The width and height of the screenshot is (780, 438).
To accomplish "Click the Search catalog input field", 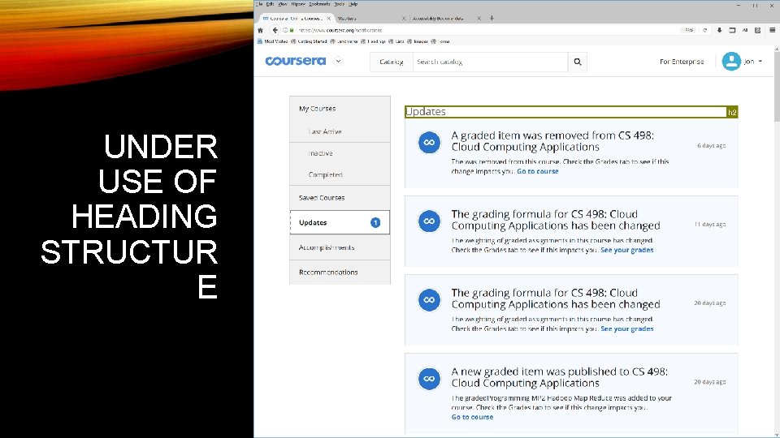I will click(x=490, y=62).
